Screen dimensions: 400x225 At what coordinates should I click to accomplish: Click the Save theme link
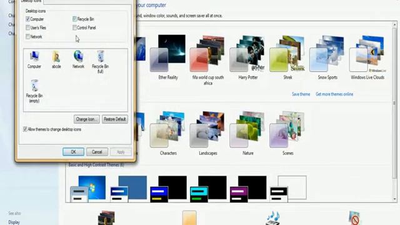pyautogui.click(x=301, y=94)
